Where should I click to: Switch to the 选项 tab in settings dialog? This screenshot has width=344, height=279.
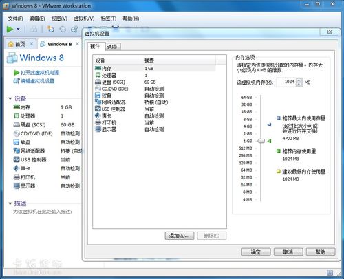(112, 47)
